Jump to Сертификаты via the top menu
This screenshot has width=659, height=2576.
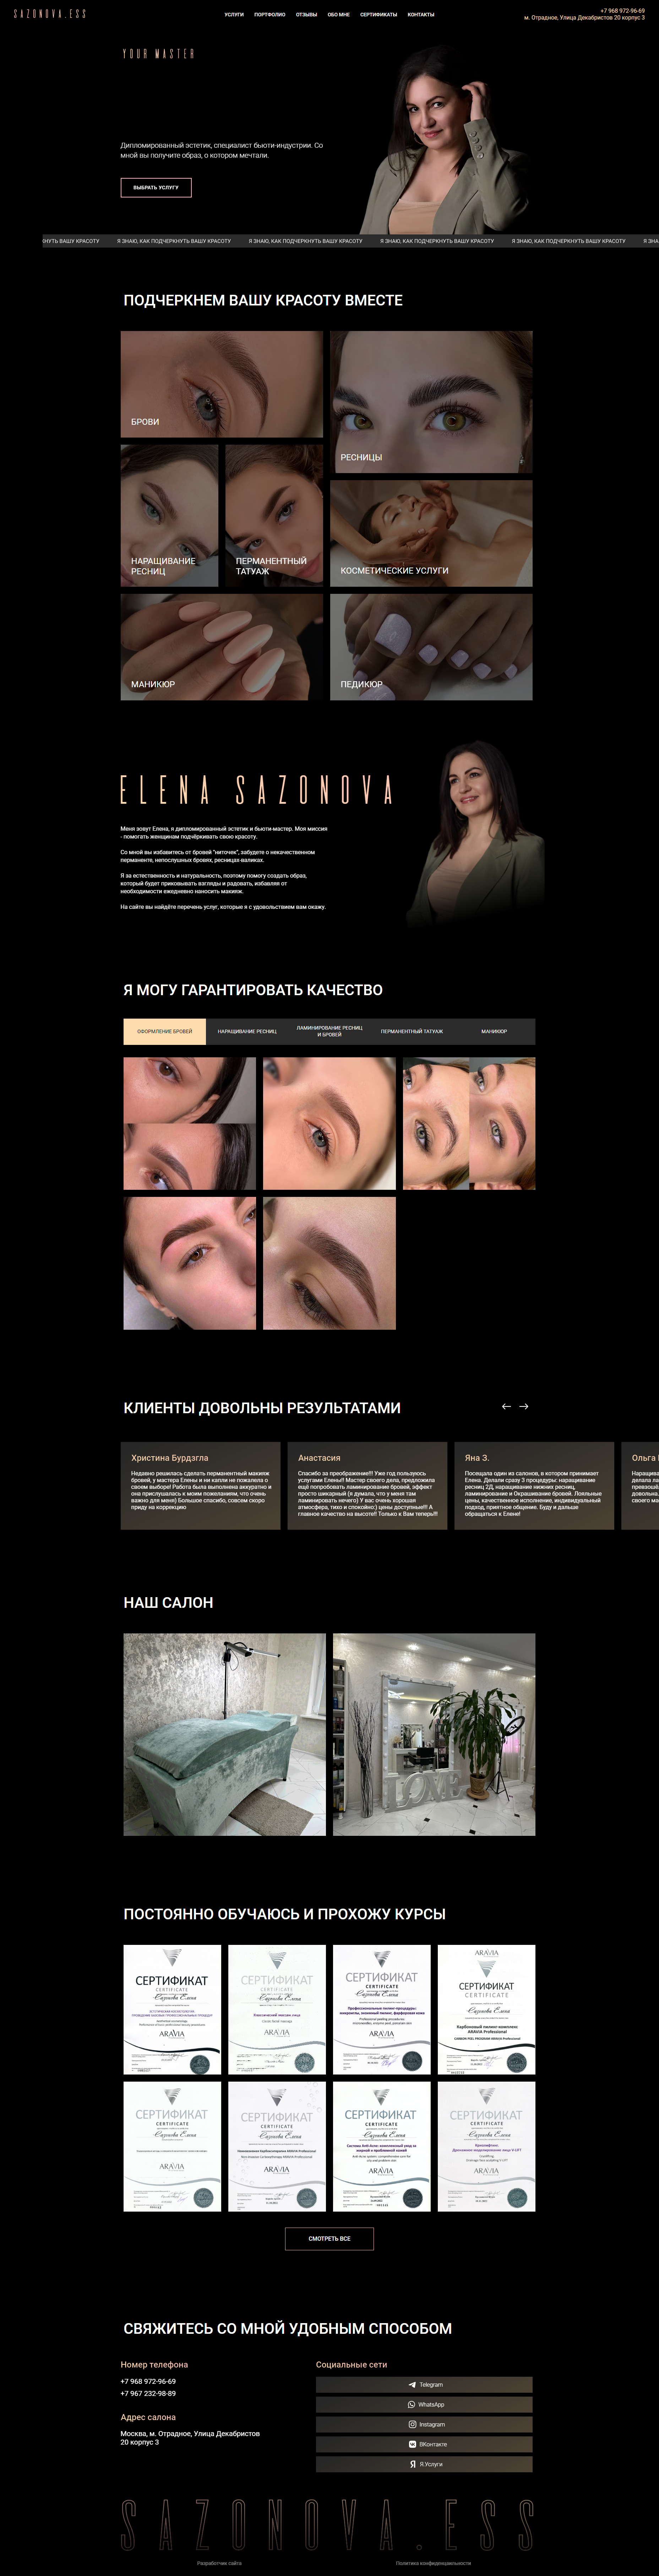coord(378,15)
